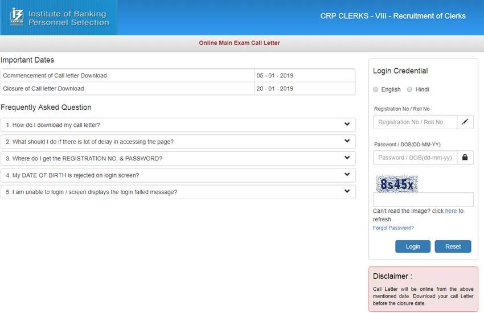Click the 'Important Dates' heading
The image size is (484, 313).
coord(27,60)
